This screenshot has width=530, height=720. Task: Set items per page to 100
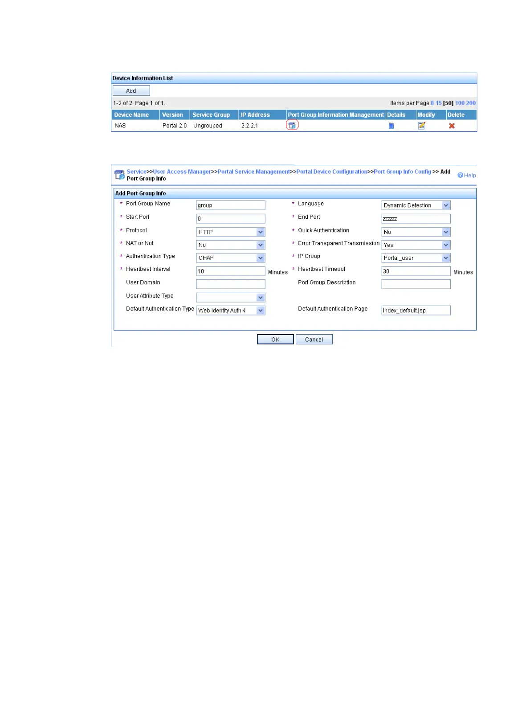460,103
